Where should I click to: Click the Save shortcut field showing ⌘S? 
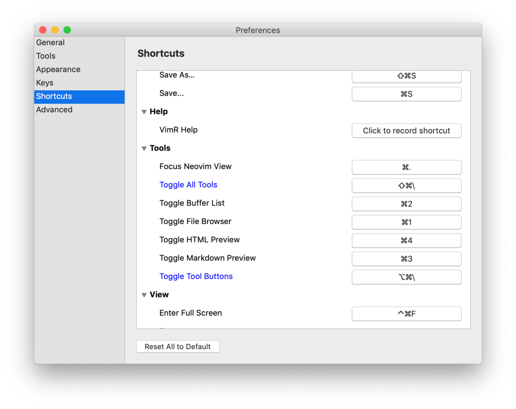click(x=407, y=94)
